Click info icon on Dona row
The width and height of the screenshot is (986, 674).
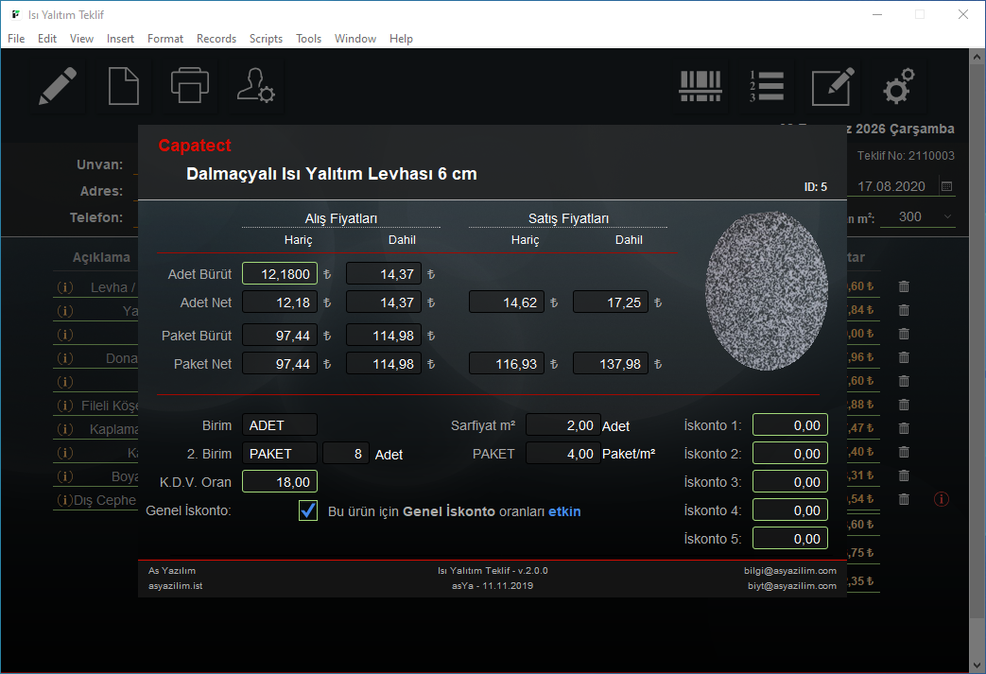click(x=65, y=358)
